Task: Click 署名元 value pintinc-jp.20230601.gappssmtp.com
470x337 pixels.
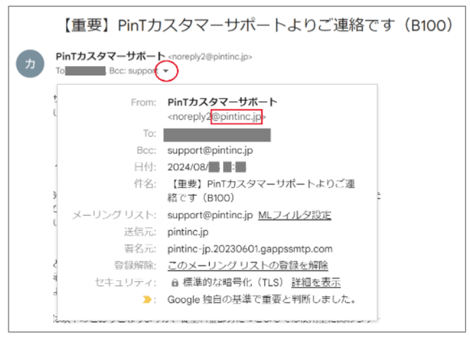Action: (250, 249)
